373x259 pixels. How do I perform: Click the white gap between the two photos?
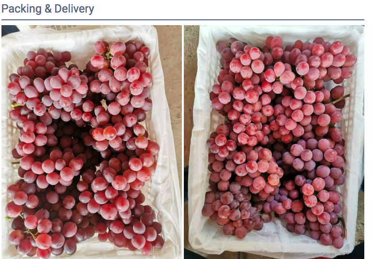[x=183, y=142]
